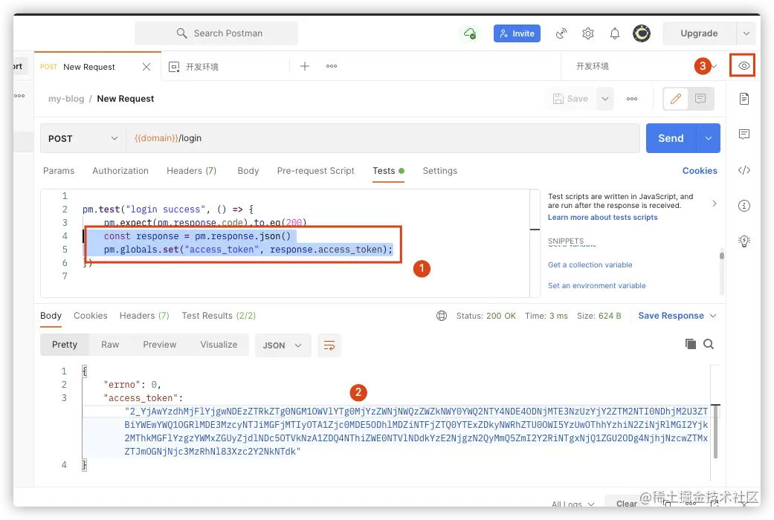Open the lightbulb related requests icon
774x520 pixels.
pyautogui.click(x=744, y=241)
